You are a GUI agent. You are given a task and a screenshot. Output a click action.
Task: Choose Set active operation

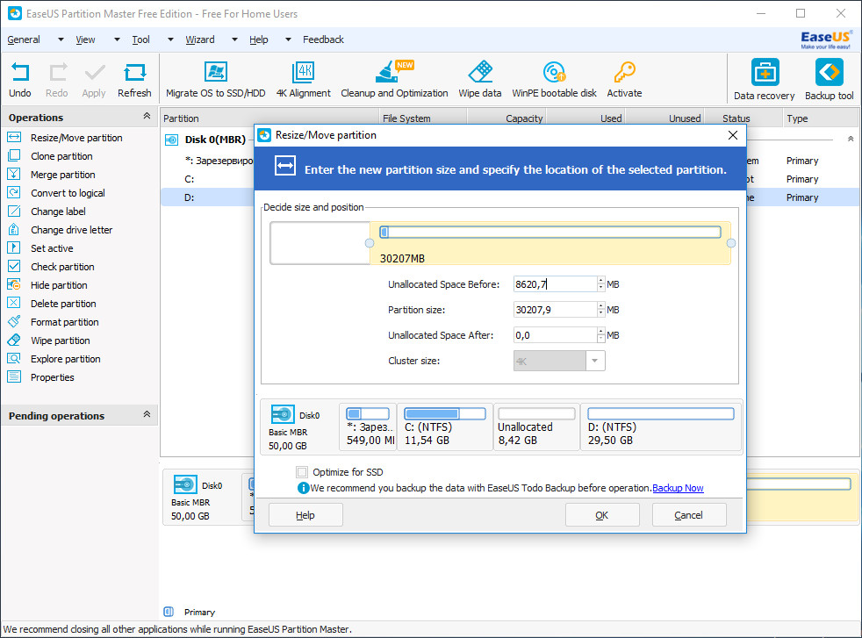[52, 248]
